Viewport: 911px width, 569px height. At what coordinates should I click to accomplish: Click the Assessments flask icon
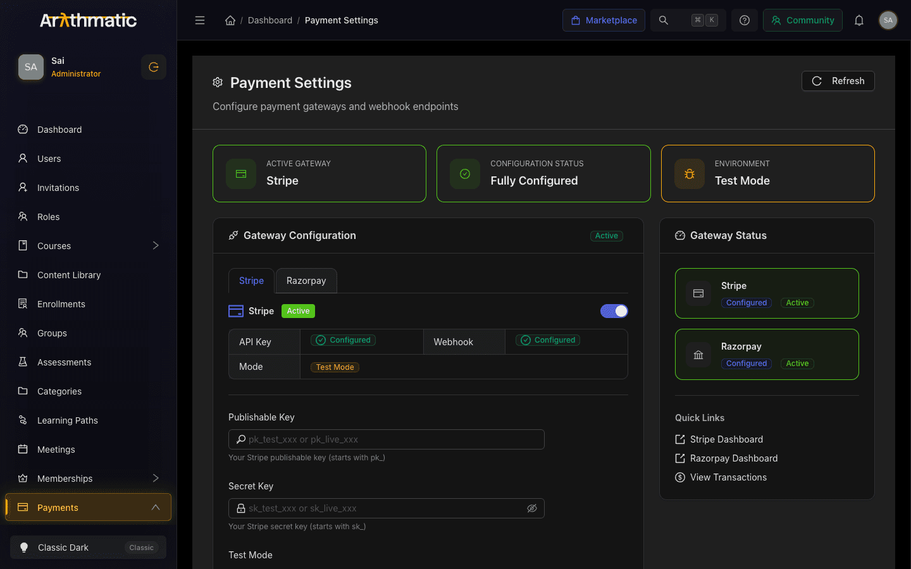pos(23,362)
